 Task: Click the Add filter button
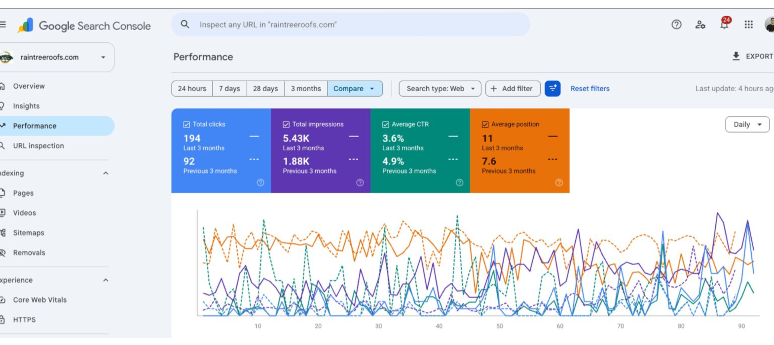tap(513, 89)
